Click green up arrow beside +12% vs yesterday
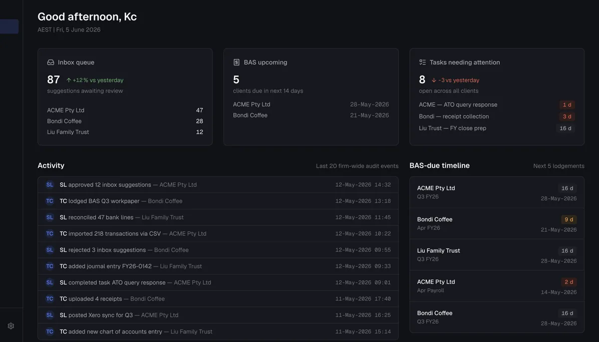The height and width of the screenshot is (342, 599). click(69, 80)
